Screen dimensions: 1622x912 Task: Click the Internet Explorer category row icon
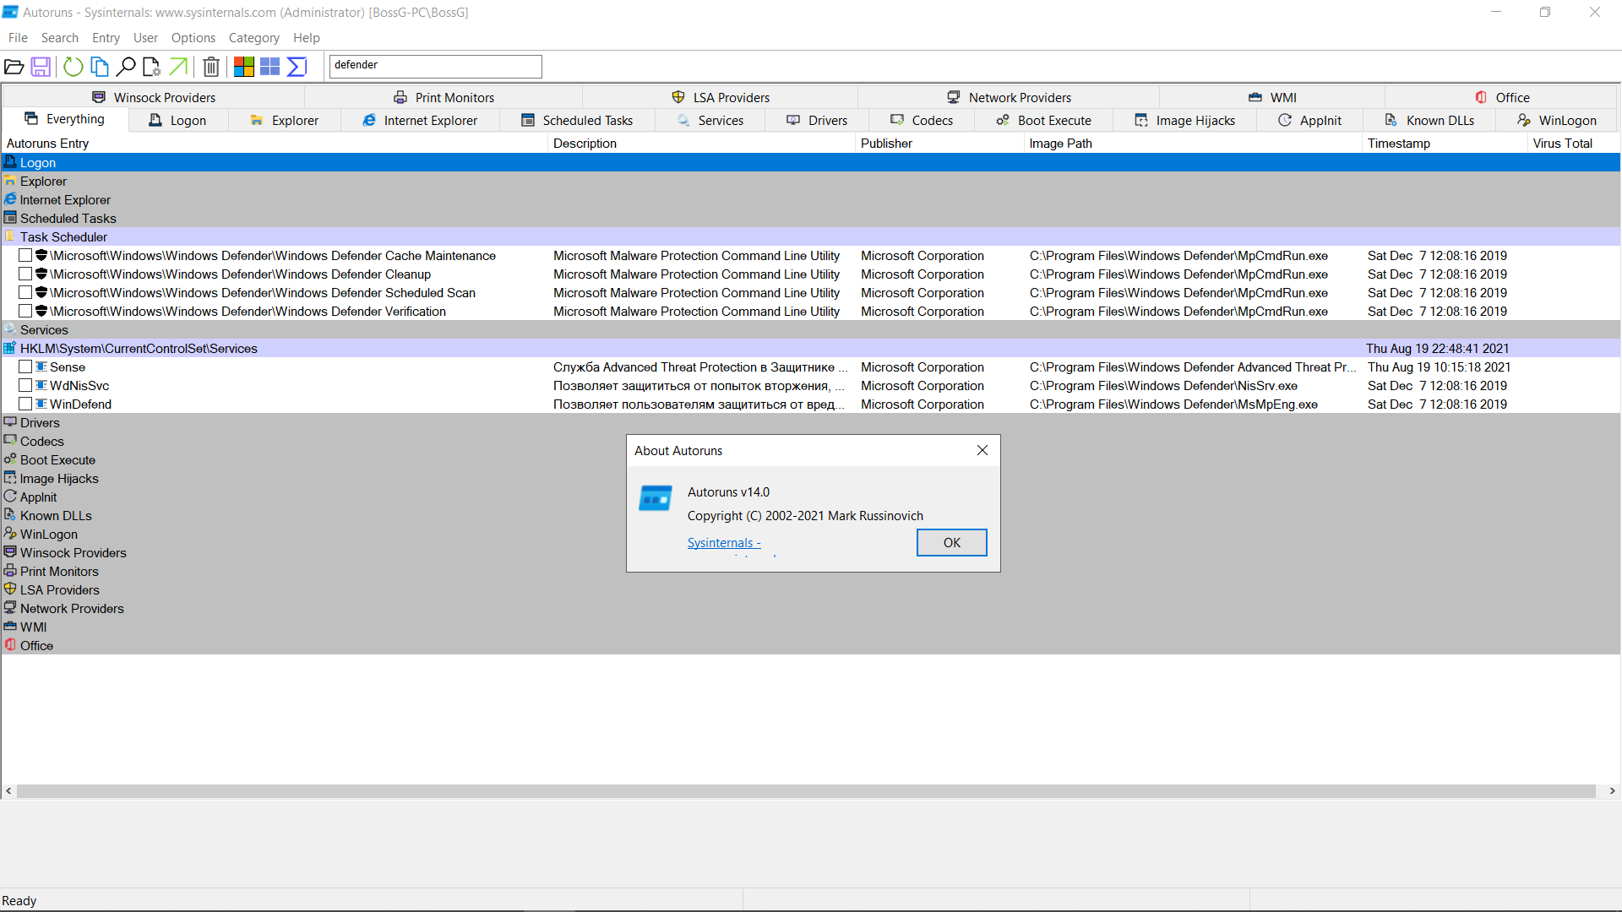click(10, 199)
